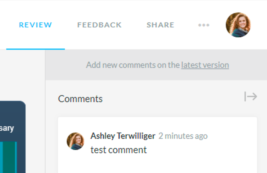Go to the Share tab
The image size is (267, 173).
[160, 25]
